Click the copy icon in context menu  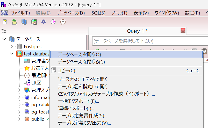[x=53, y=70]
